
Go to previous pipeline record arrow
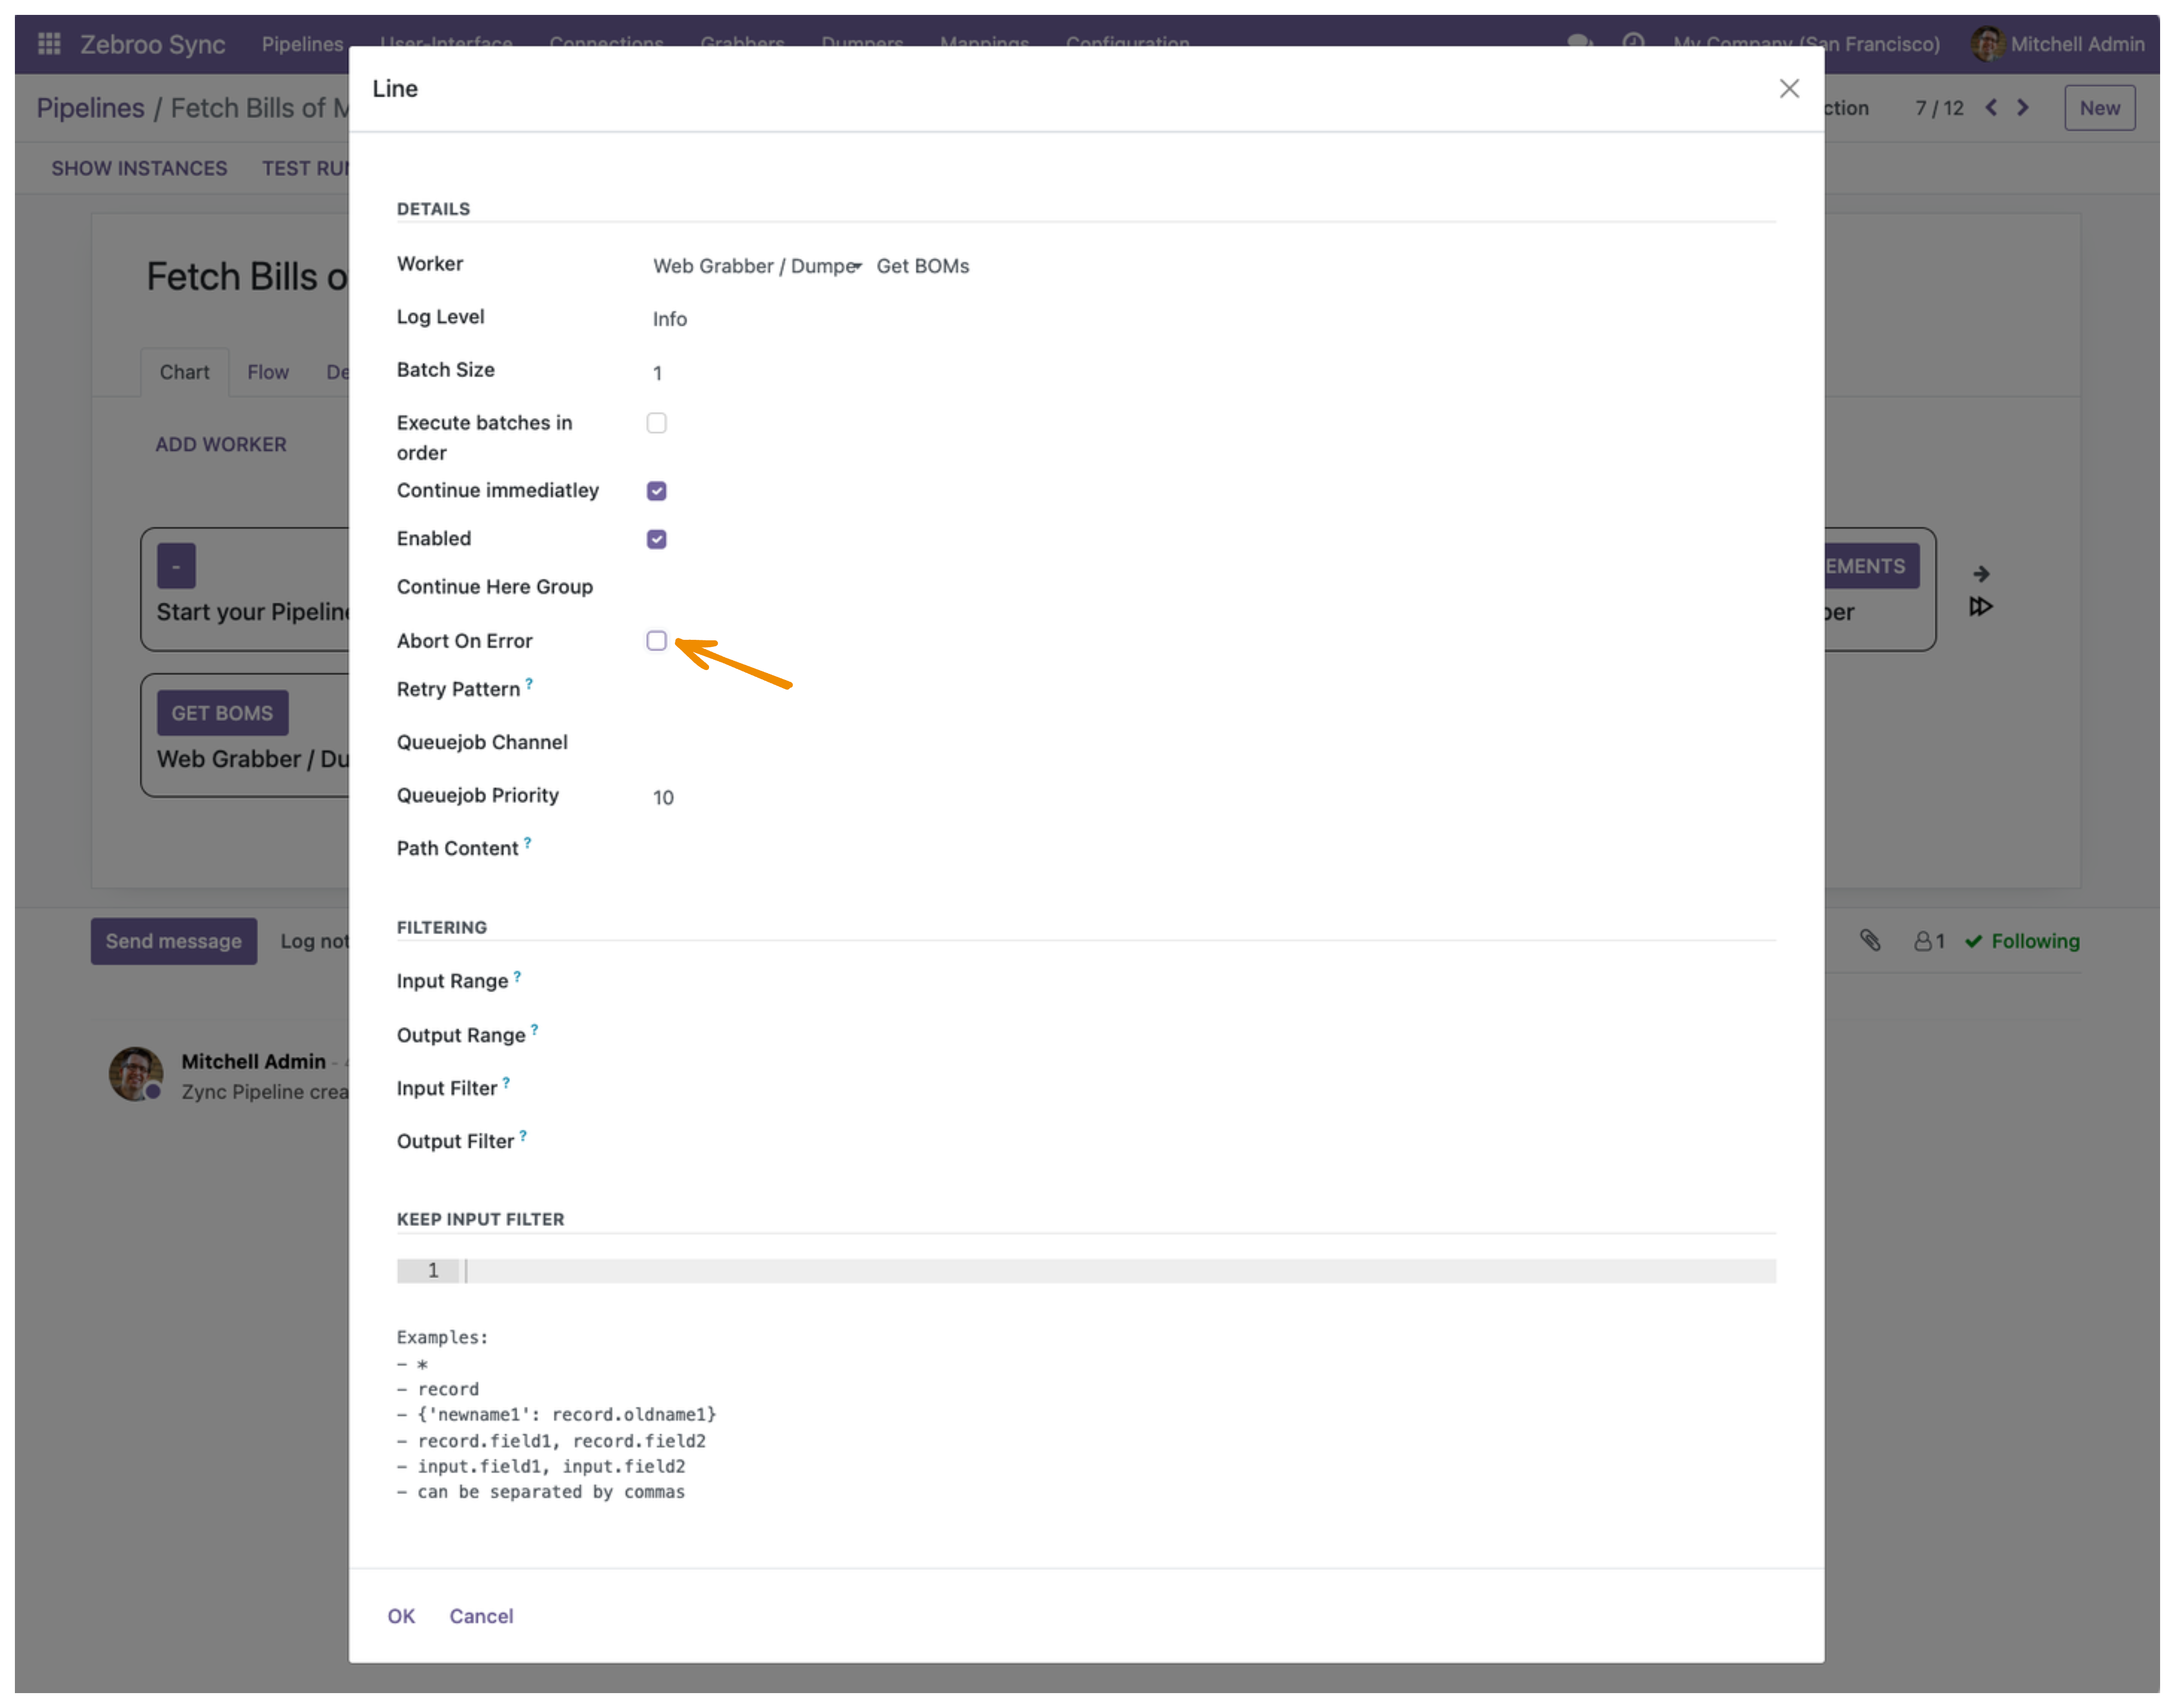[x=1991, y=108]
